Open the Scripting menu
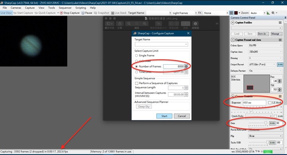This screenshot has width=287, height=155. [x=81, y=8]
